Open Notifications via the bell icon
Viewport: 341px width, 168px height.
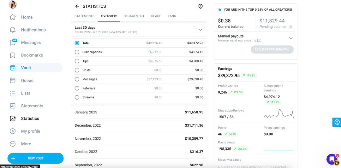(x=13, y=30)
